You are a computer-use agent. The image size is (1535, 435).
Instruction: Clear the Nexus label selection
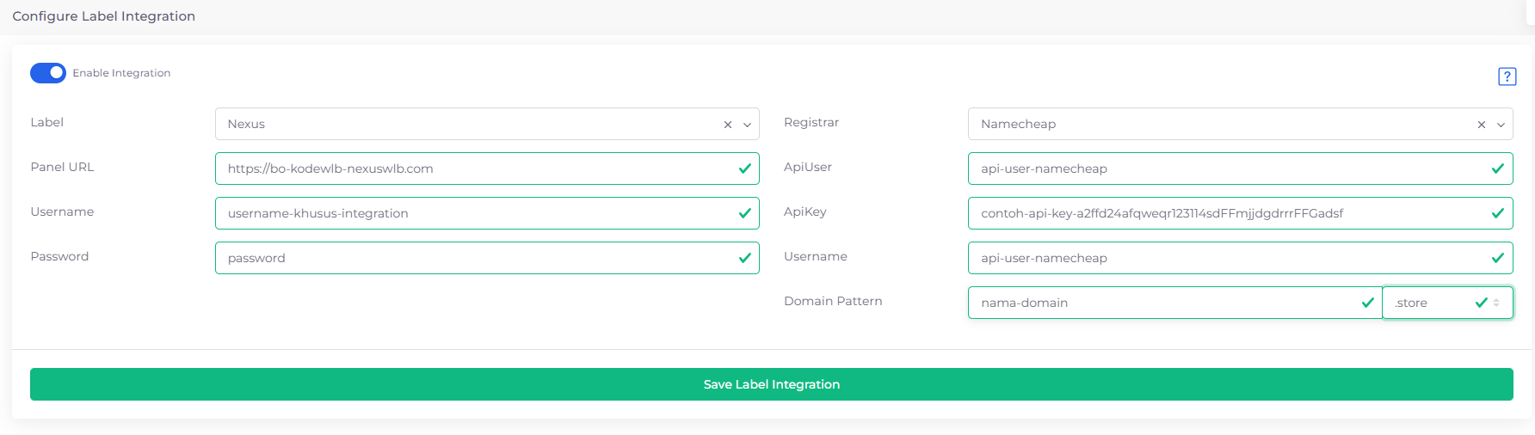(x=728, y=125)
